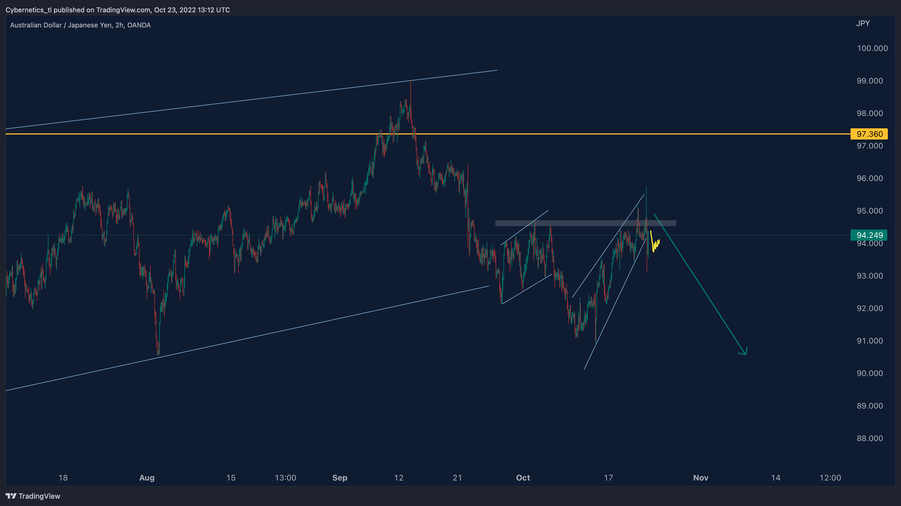This screenshot has width=901, height=506.
Task: Click the 96.000 price axis value
Action: tap(870, 178)
